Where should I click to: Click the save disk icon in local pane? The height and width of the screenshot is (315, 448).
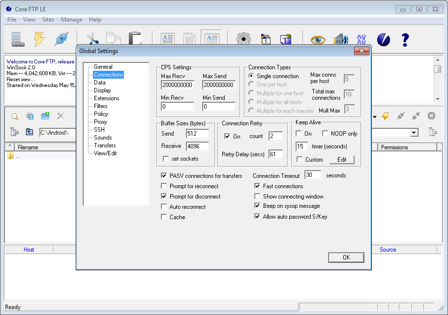click(30, 116)
